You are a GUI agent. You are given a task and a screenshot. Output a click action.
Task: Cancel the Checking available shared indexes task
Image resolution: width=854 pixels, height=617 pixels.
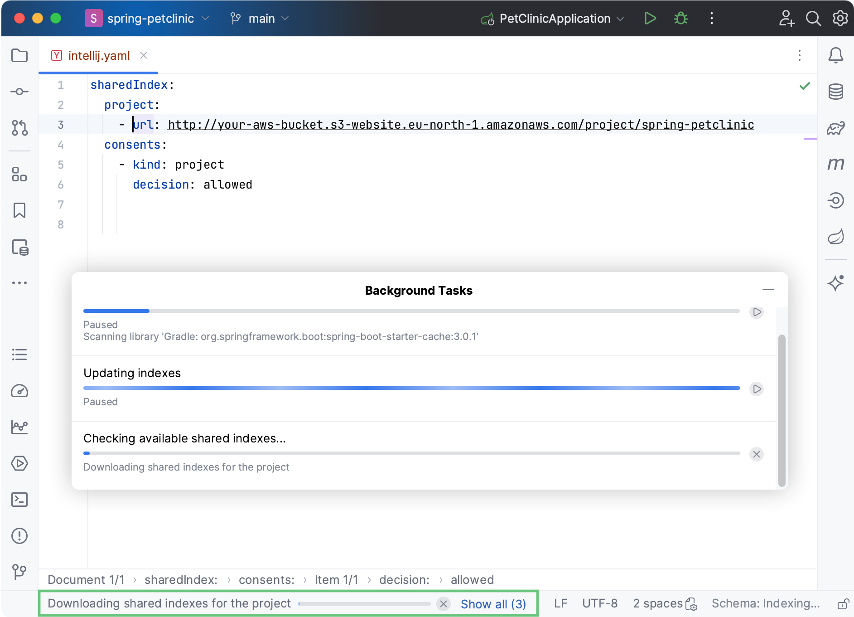click(x=757, y=454)
